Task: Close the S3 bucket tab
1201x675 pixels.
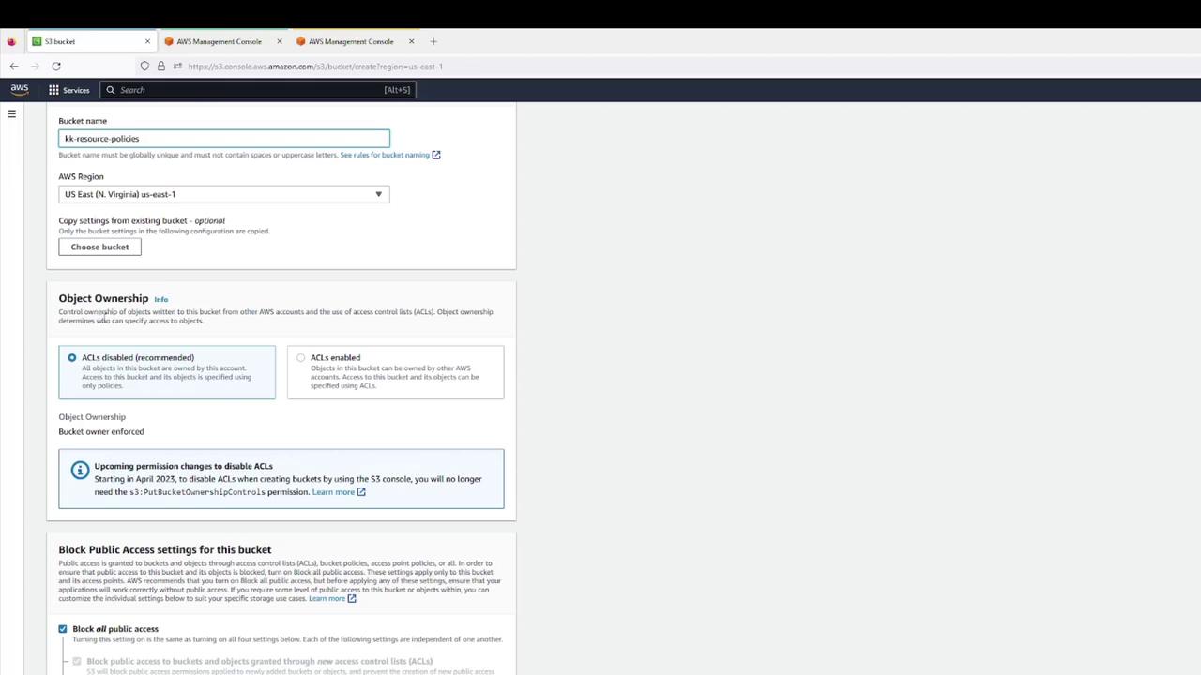Action: point(147,41)
